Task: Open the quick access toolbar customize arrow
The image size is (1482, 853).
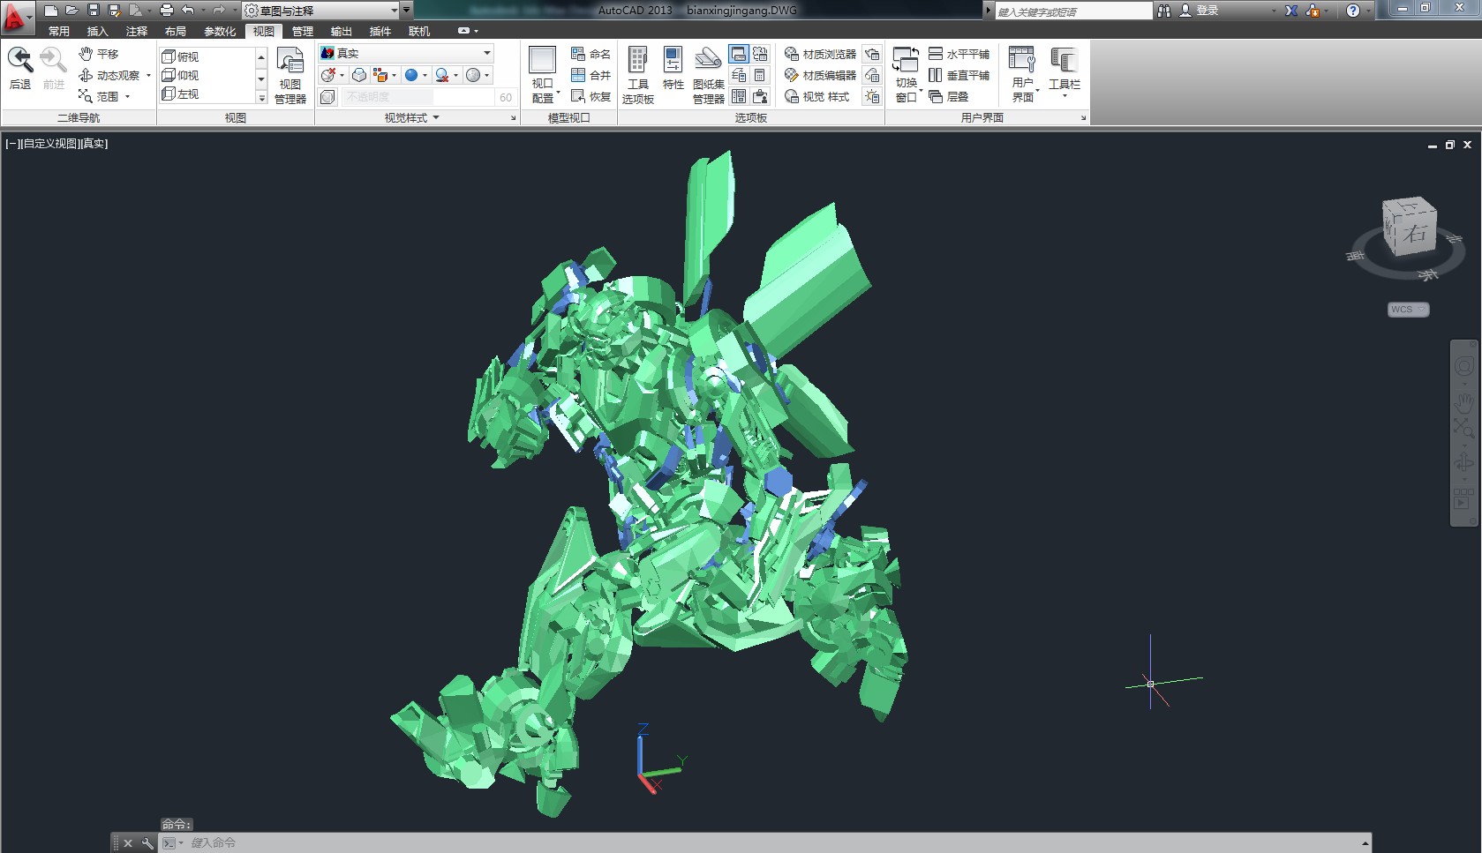Action: (407, 11)
